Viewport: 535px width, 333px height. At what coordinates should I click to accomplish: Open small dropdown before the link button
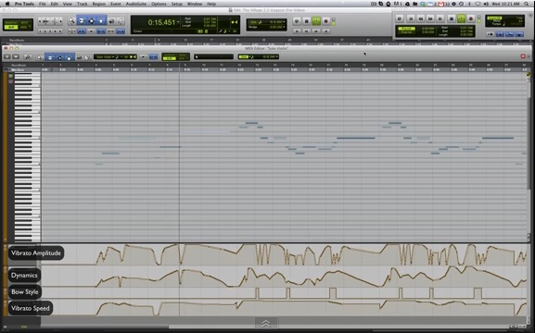(x=144, y=56)
